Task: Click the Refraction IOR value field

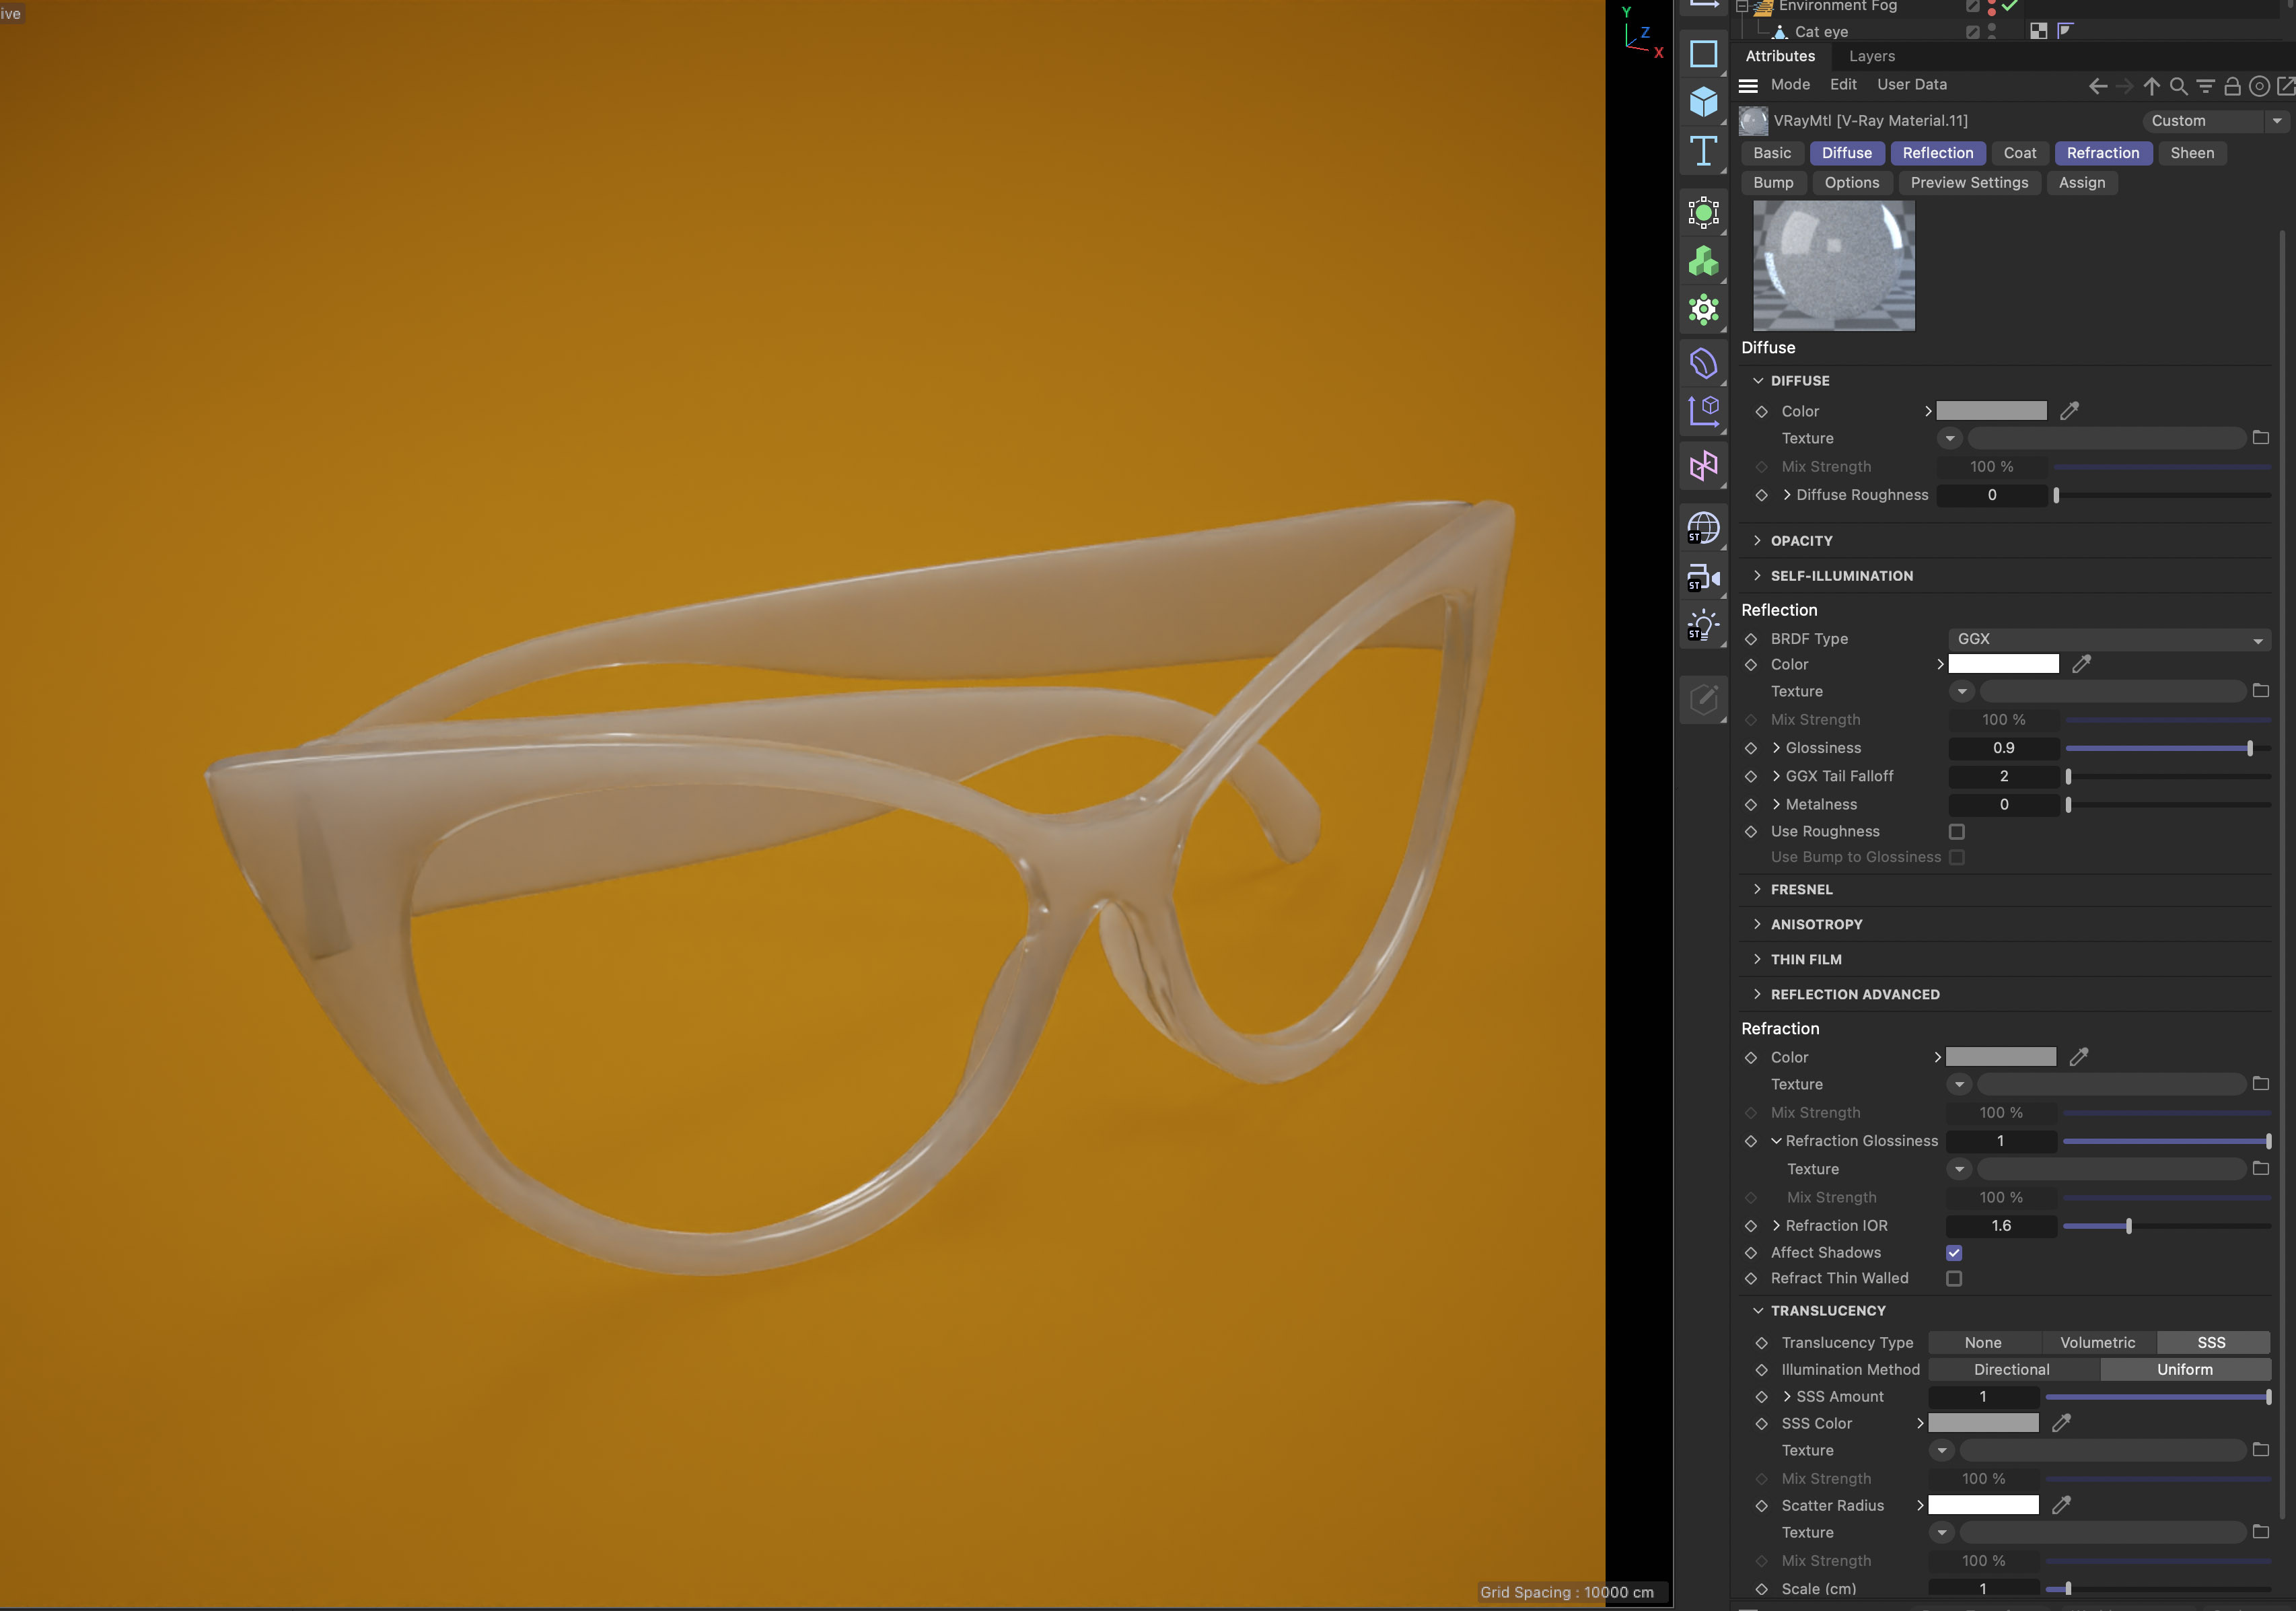Action: (x=2000, y=1225)
